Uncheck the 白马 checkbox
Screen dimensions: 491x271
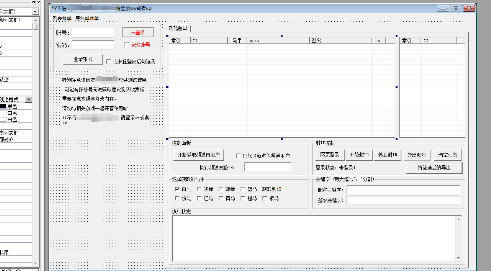pos(177,189)
